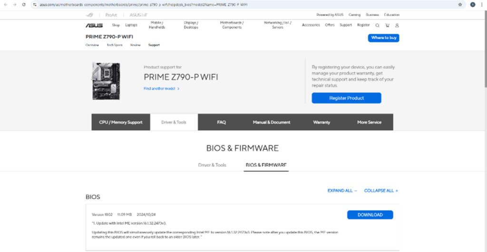Open Support navigation item
487x252 pixels.
[346, 25]
